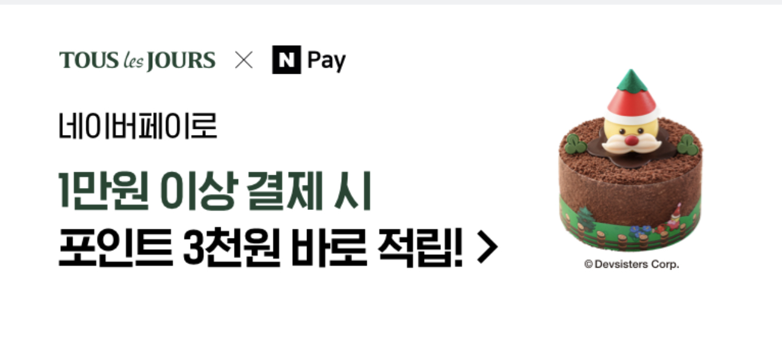Click the Naver N logo square

[x=286, y=60]
